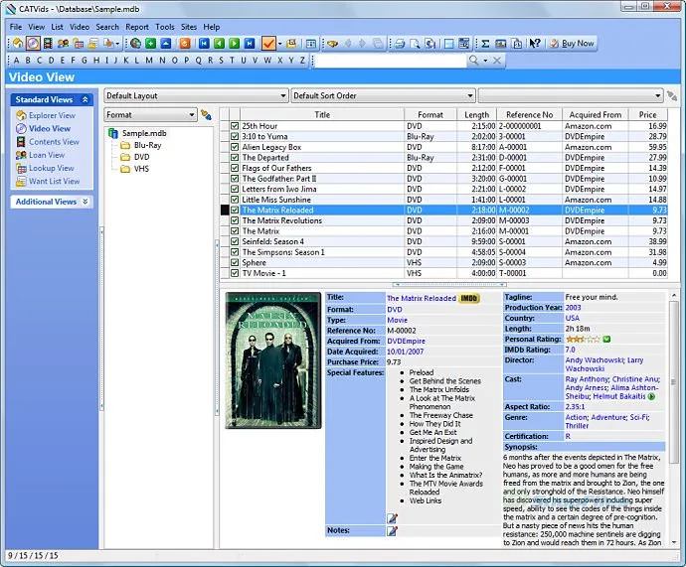686x567 pixels.
Task: Open the File menu
Action: click(x=16, y=27)
